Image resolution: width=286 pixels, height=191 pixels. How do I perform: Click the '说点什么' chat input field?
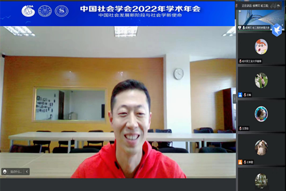click(14, 171)
